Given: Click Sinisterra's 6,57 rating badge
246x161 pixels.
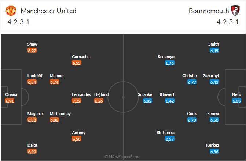Looking at the screenshot, I should coord(170,139).
